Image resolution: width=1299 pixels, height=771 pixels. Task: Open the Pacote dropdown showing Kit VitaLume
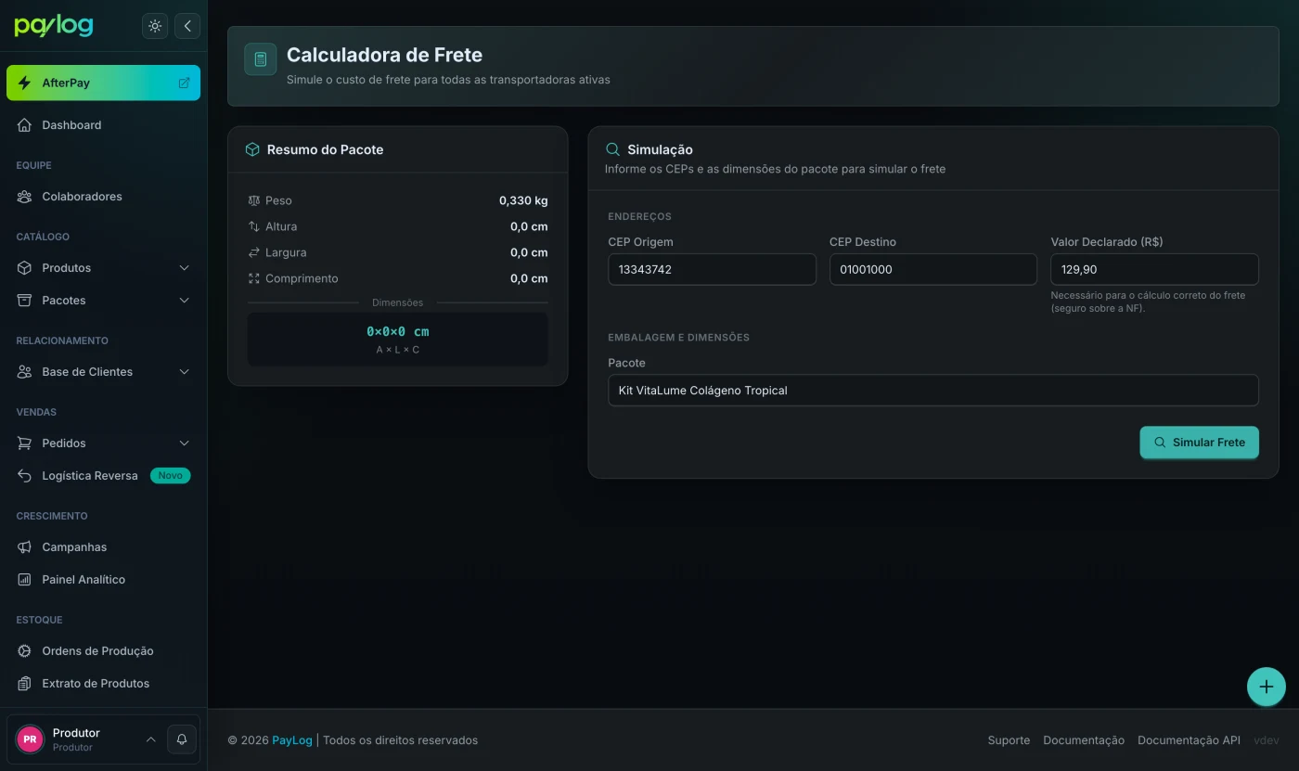click(933, 391)
